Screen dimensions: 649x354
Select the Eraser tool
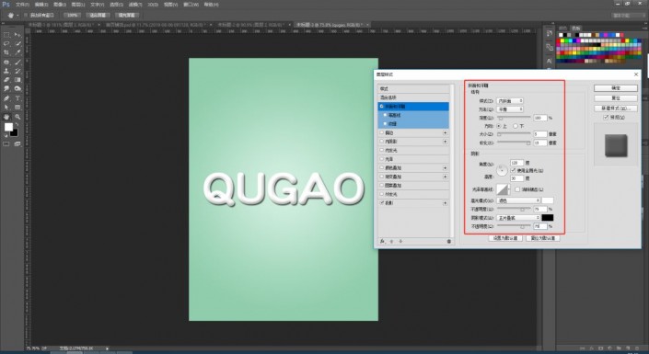click(x=6, y=80)
